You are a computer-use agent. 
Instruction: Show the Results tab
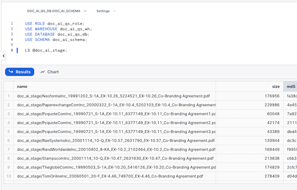19,72
